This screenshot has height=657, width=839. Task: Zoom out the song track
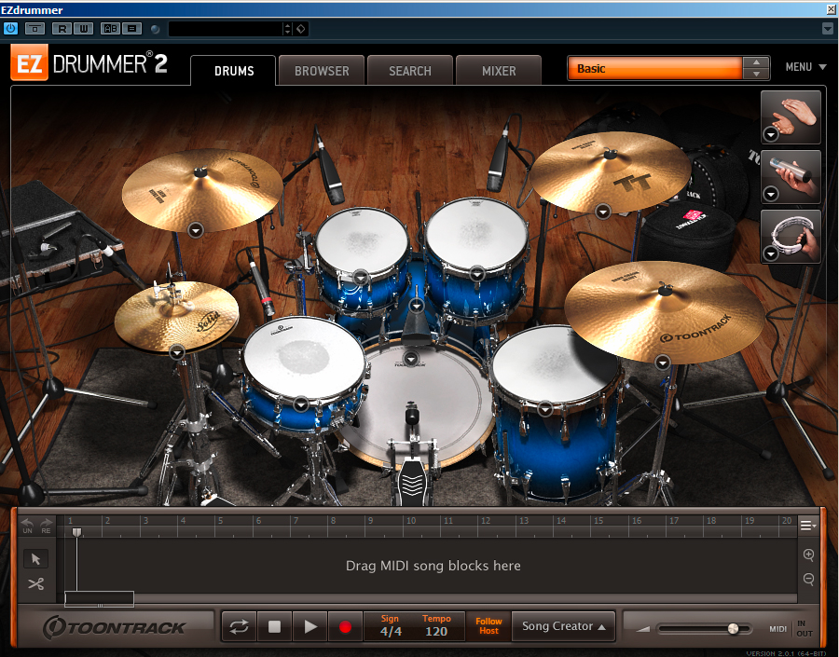808,579
